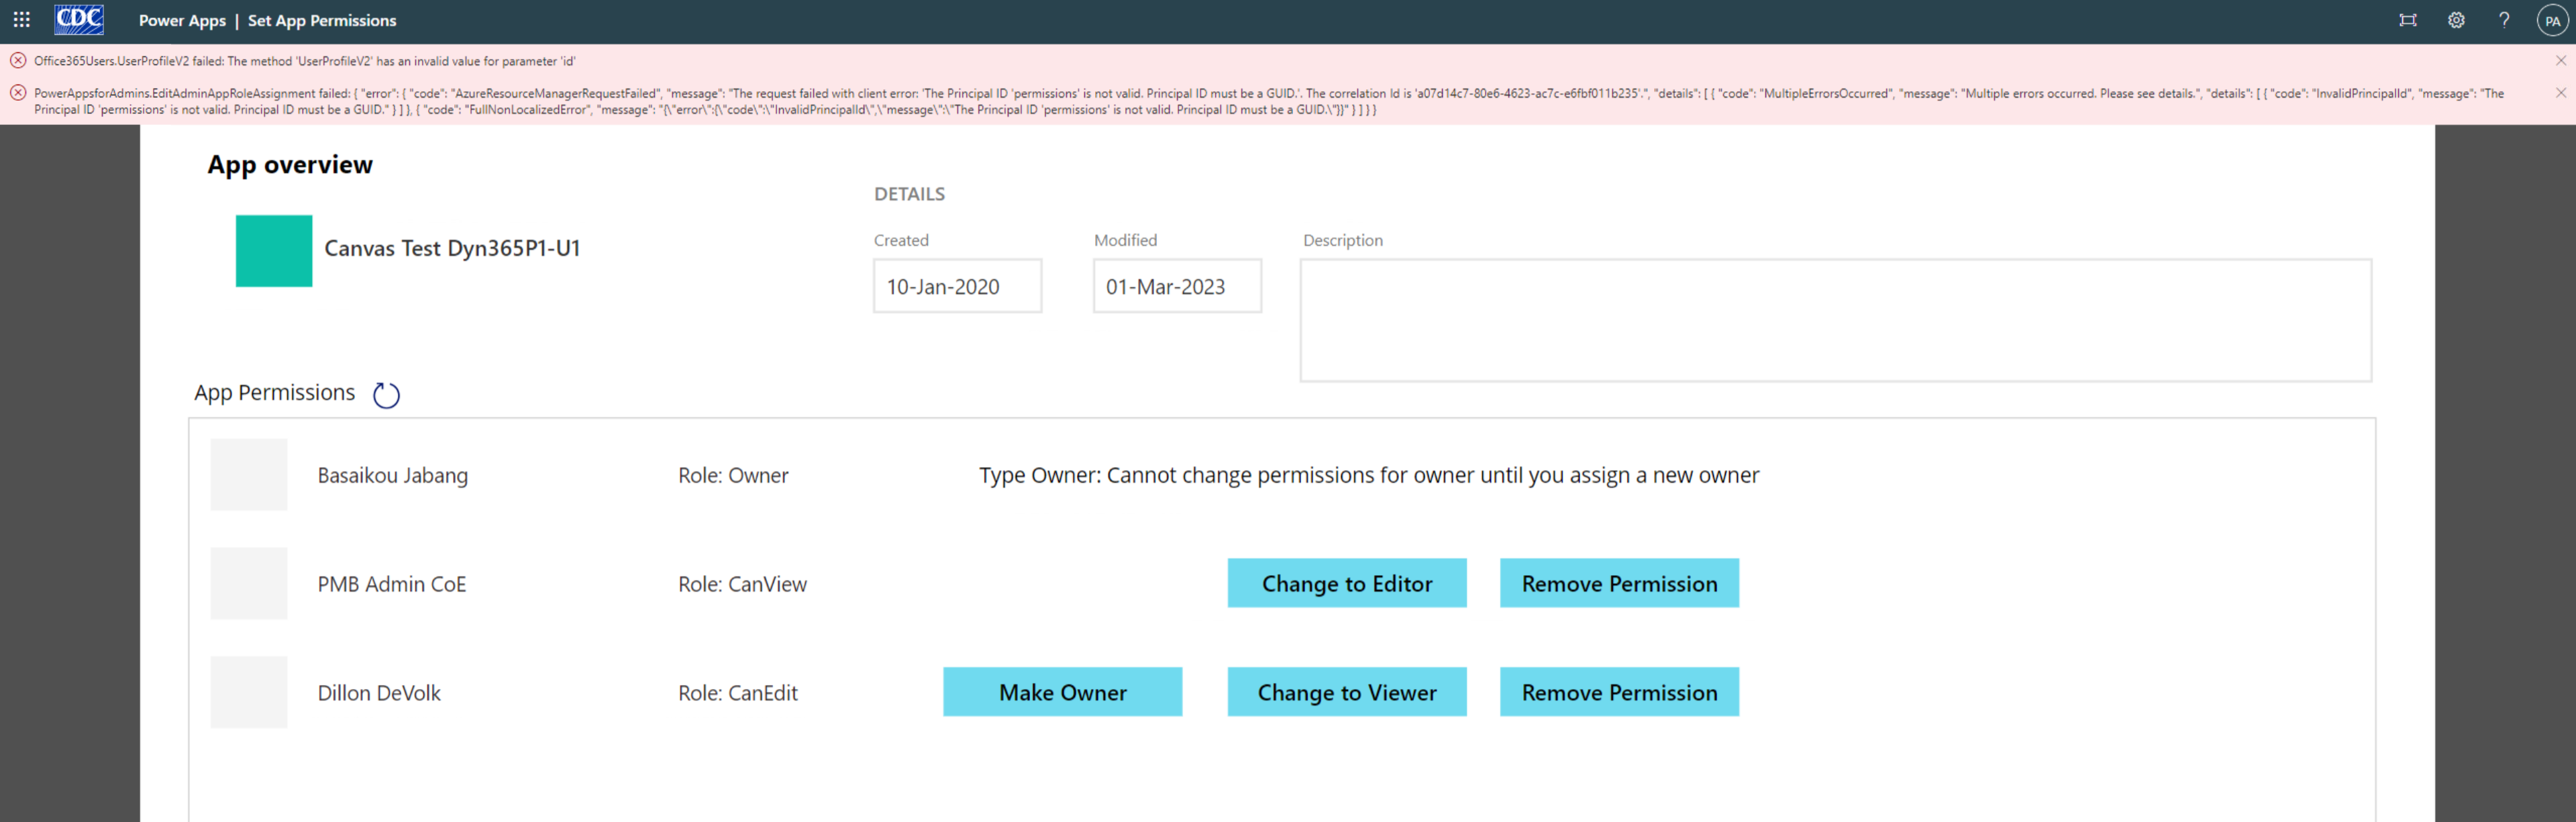
Task: Open the app launcher waffle menu
Action: [x=20, y=20]
